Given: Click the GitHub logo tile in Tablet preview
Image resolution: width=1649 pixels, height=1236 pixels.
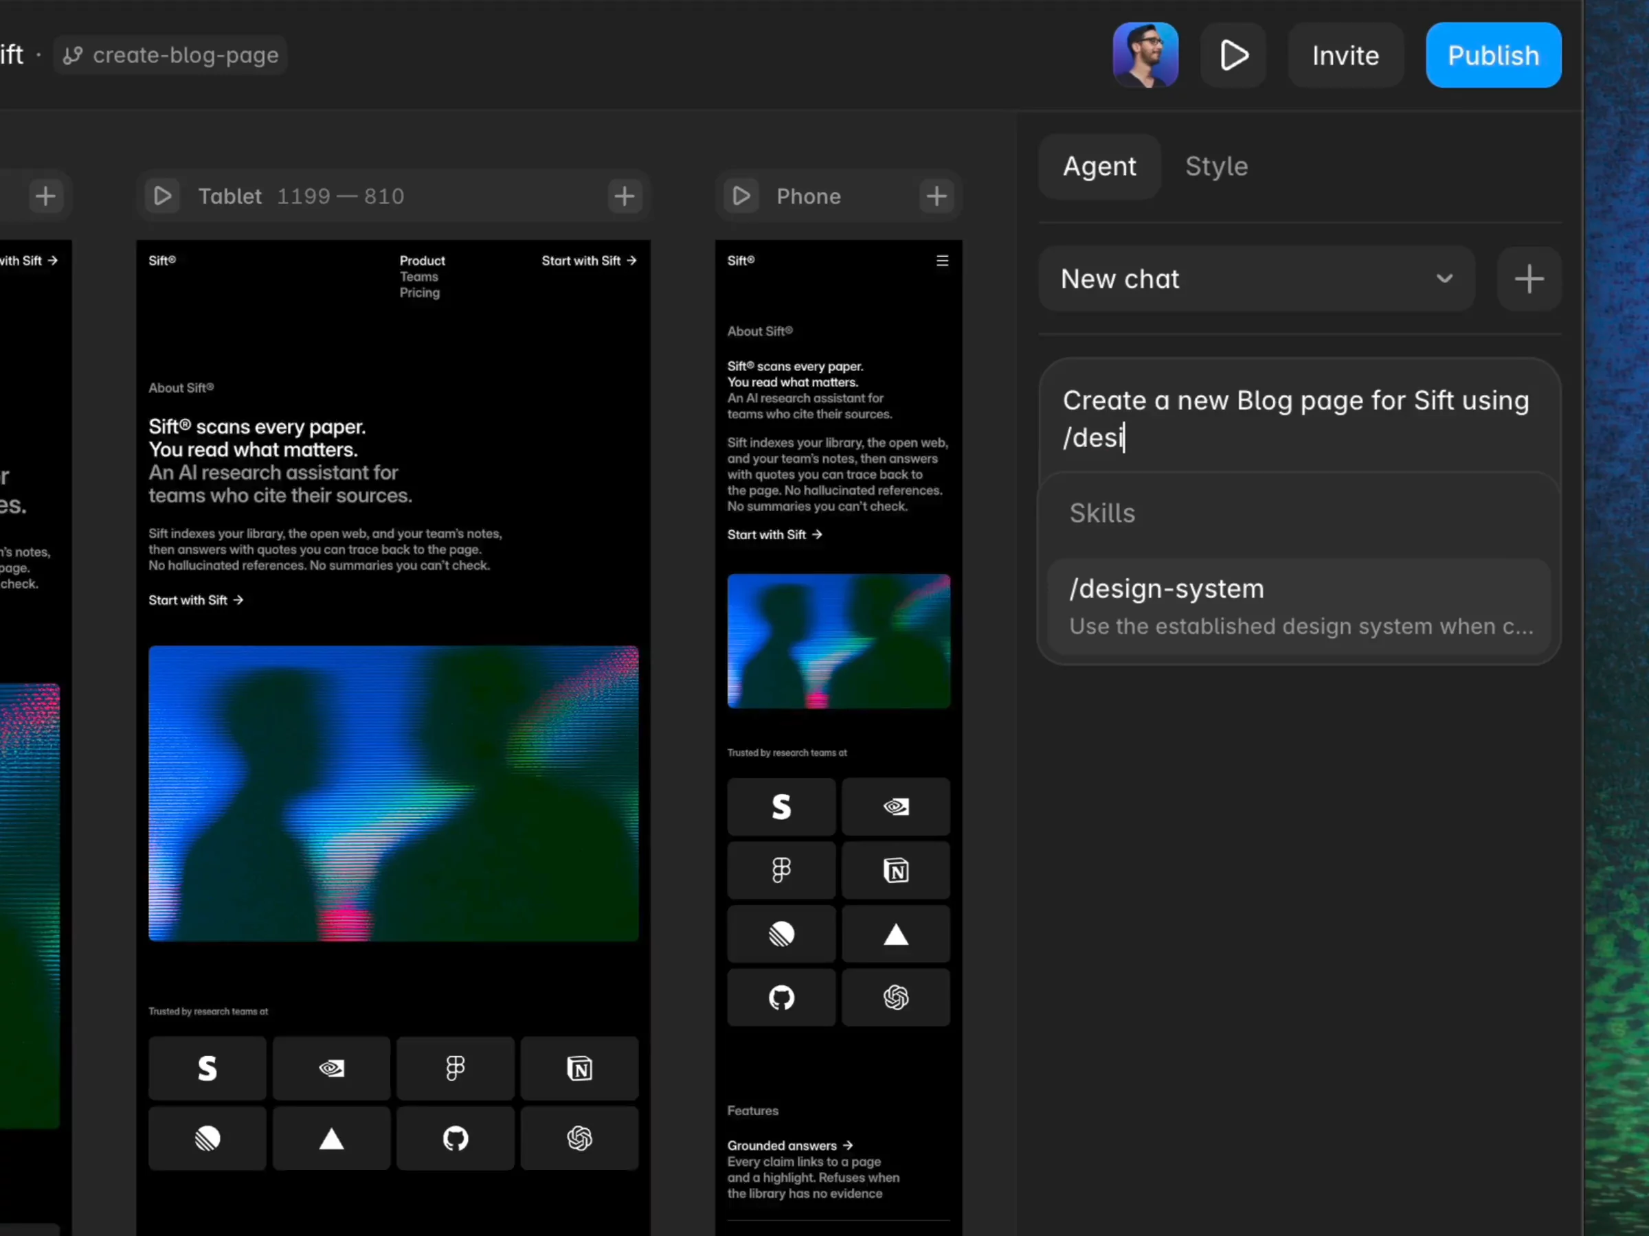Looking at the screenshot, I should click(456, 1138).
